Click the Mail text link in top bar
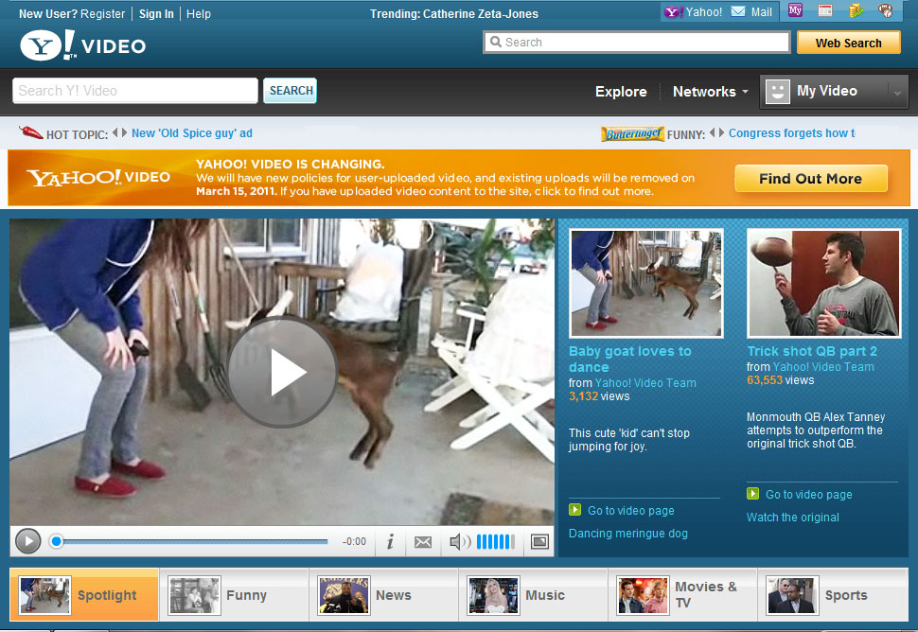918x632 pixels. [x=762, y=12]
